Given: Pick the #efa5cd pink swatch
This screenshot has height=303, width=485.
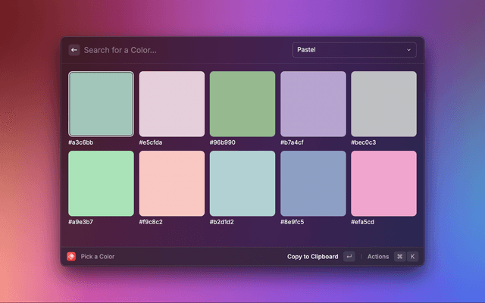Looking at the screenshot, I should 383,183.
